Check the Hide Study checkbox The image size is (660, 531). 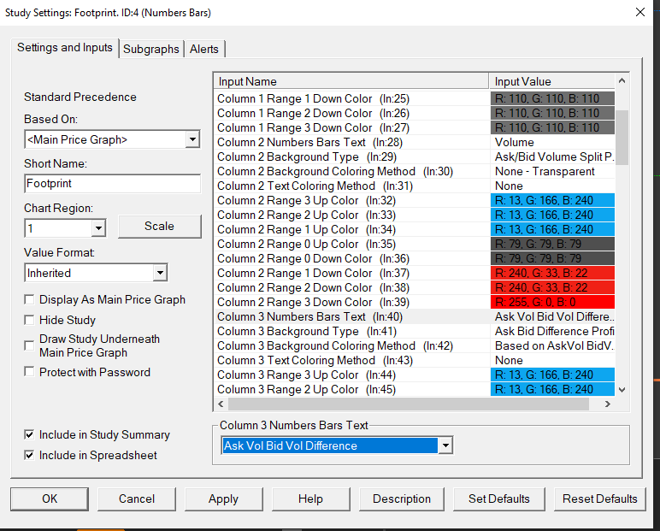point(30,320)
